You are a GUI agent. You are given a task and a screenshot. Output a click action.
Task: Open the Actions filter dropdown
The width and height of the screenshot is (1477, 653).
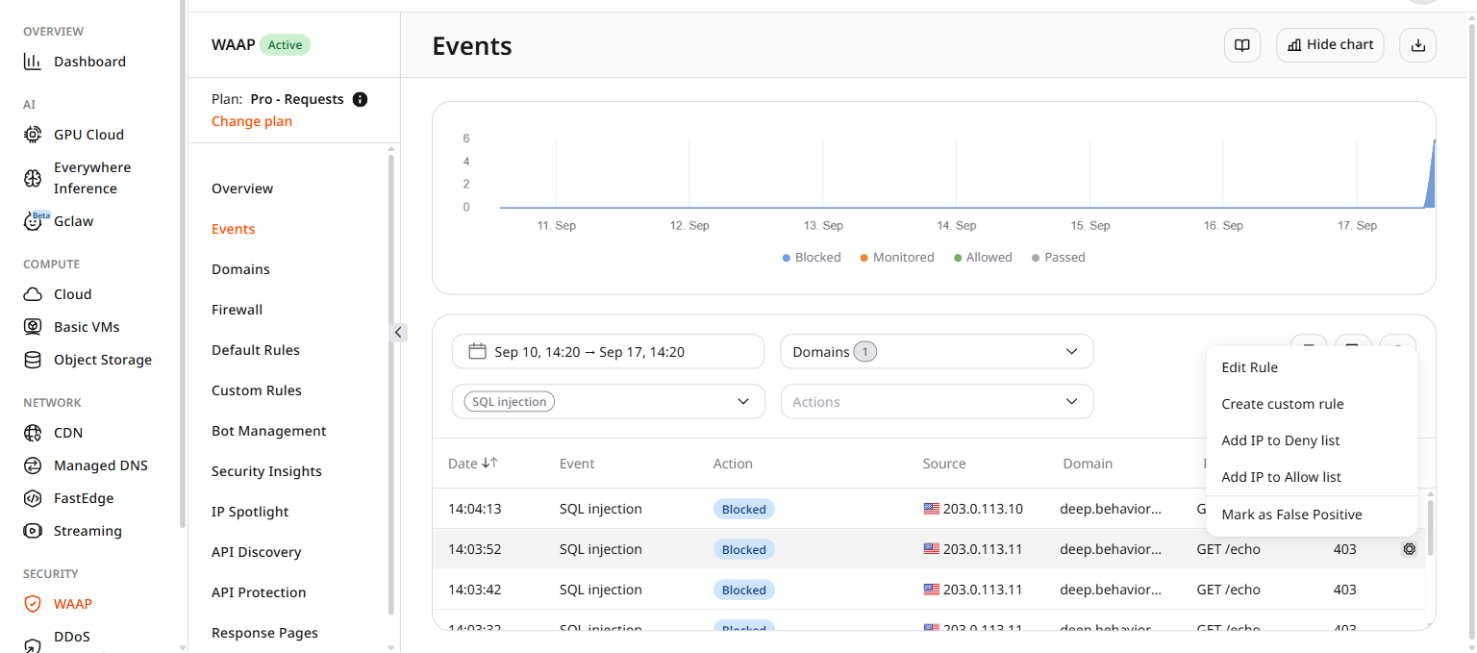point(937,401)
